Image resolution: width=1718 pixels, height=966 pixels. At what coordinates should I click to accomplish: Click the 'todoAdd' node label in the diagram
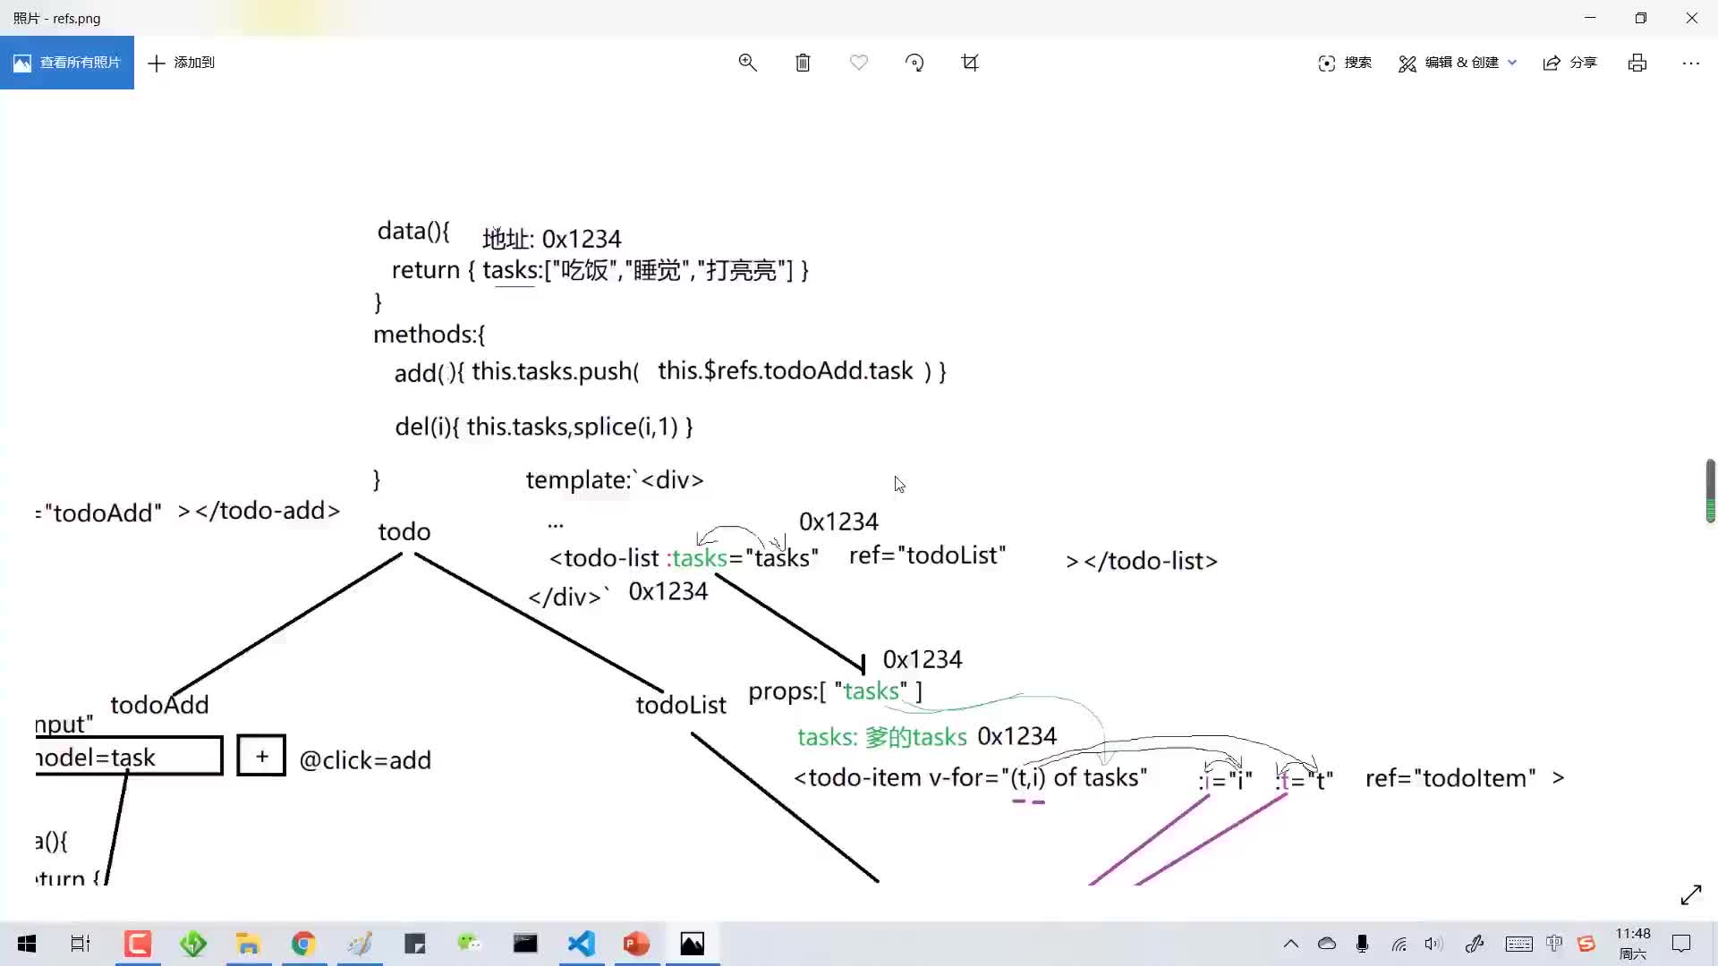[x=159, y=705]
